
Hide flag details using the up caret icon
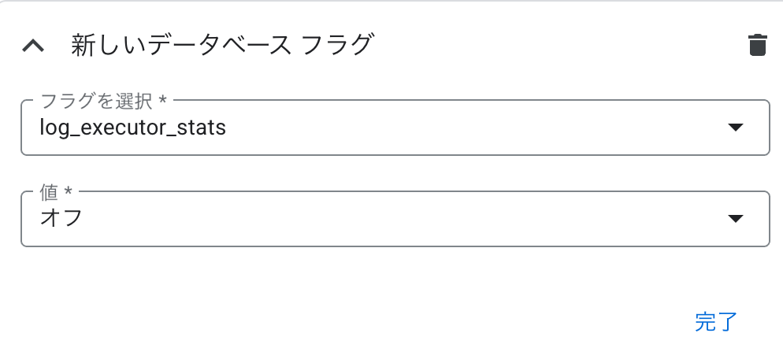coord(33,46)
